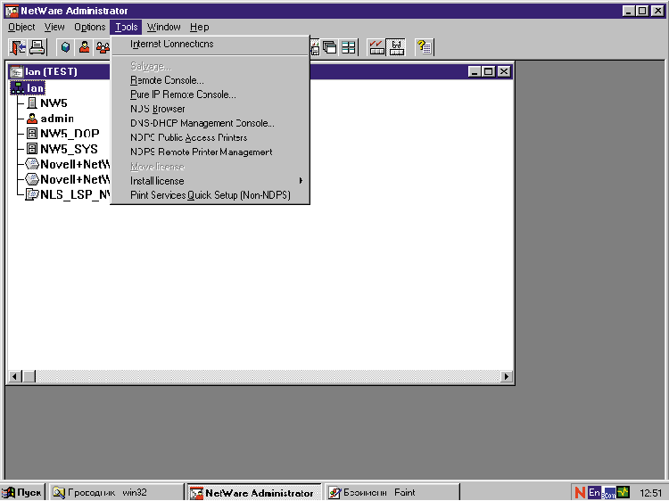Click the help question mark toolbar icon

425,47
